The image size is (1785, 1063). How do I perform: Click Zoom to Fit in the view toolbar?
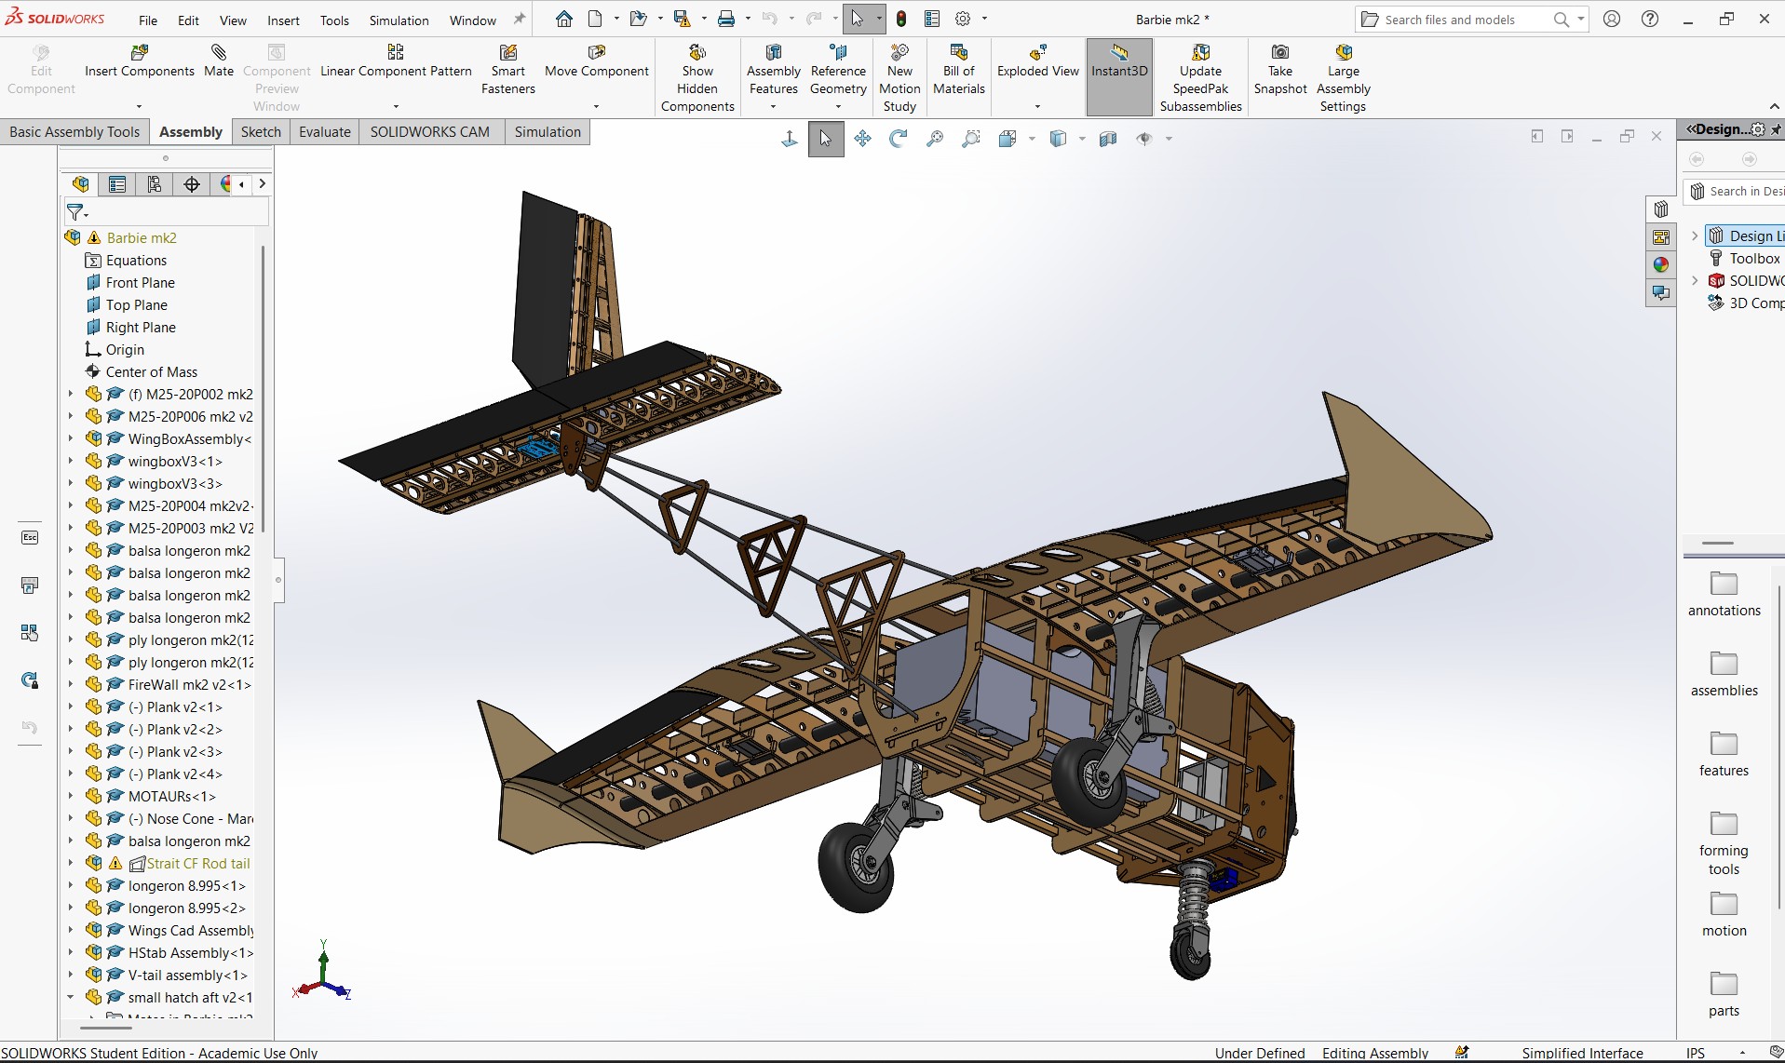pyautogui.click(x=934, y=139)
